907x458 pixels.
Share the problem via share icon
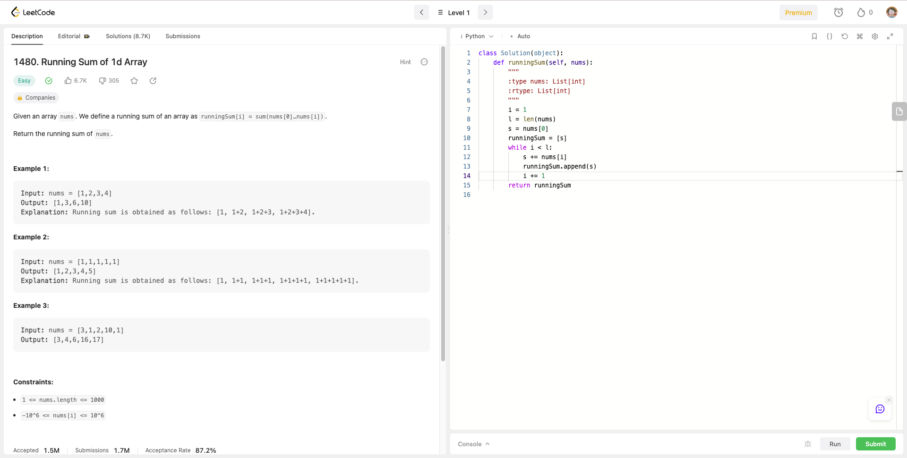pos(153,81)
